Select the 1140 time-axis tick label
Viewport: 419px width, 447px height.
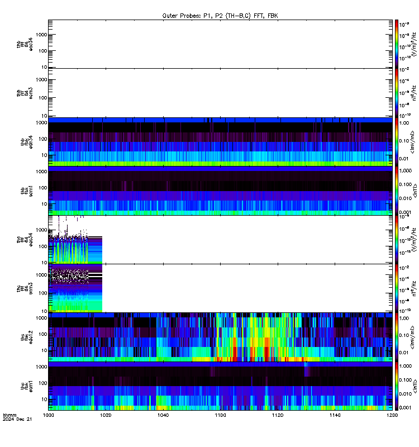(x=335, y=415)
